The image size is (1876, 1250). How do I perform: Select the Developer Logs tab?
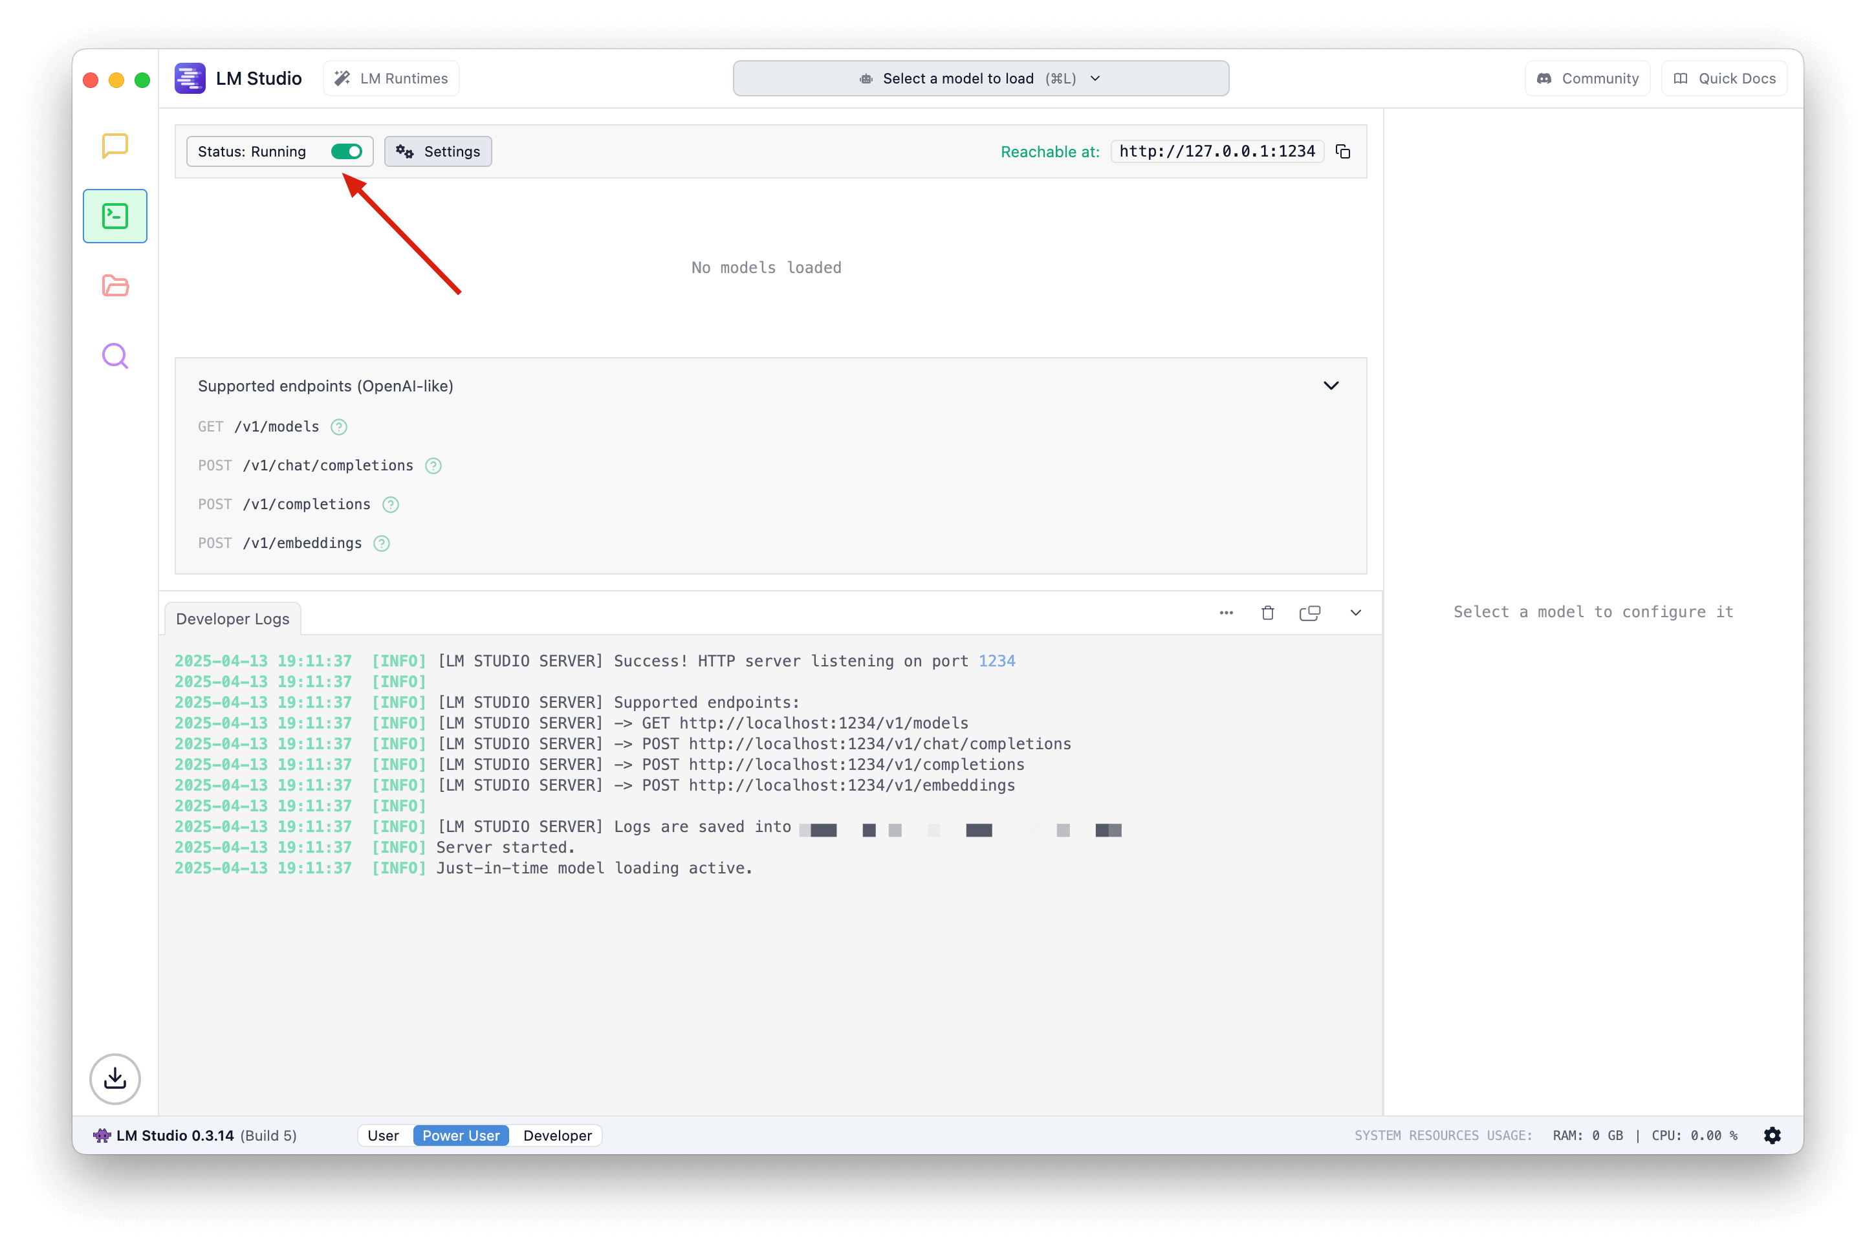click(233, 619)
